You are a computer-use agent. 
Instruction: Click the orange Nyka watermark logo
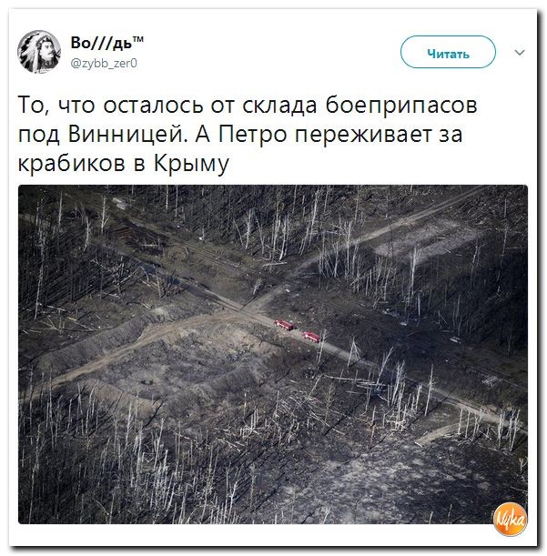click(511, 520)
